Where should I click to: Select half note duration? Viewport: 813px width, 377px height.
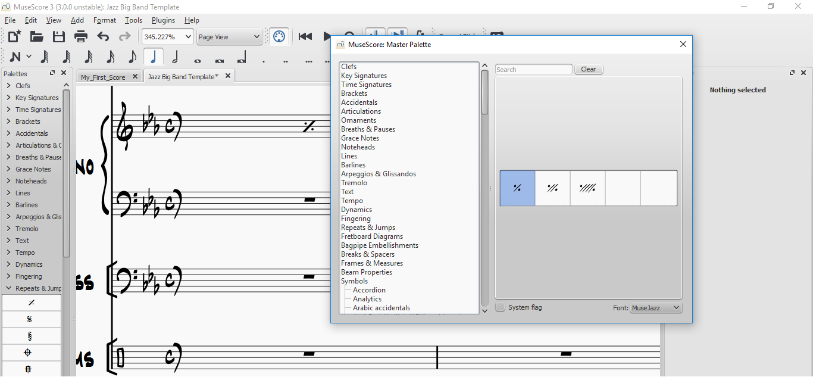175,57
